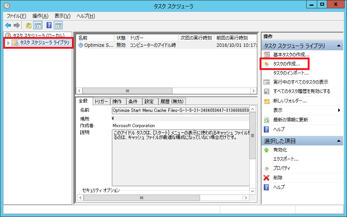Switch to the 履歴 (無効) tab
This screenshot has height=217, width=347.
pyautogui.click(x=172, y=101)
